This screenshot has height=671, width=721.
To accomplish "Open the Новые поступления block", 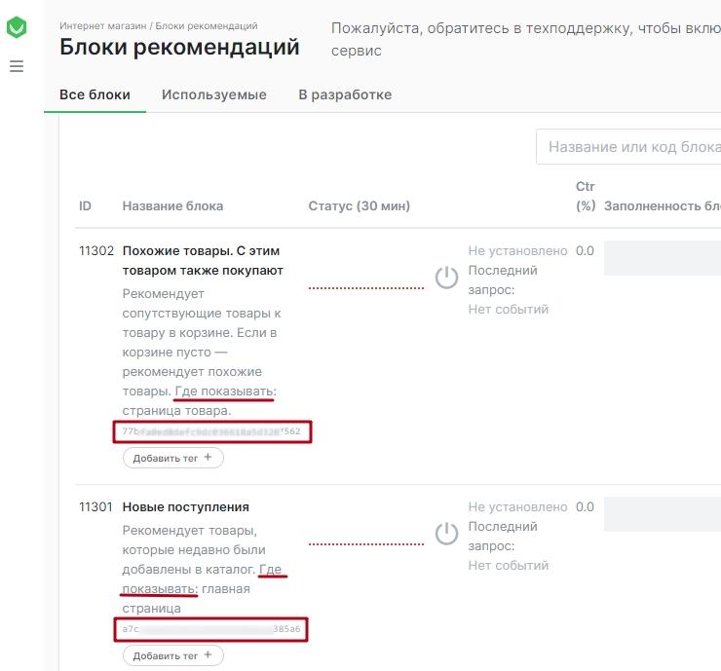I will point(185,507).
